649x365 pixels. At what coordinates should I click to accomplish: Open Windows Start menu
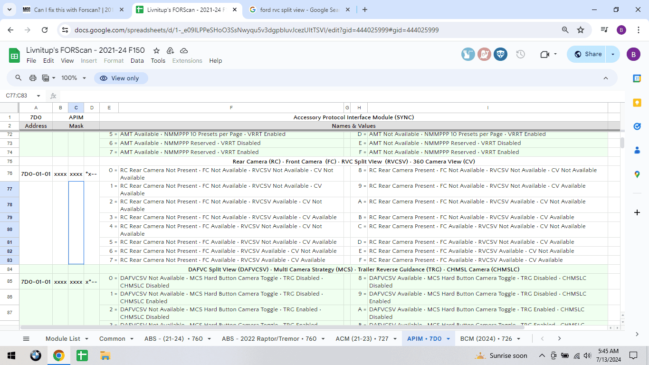[12, 355]
